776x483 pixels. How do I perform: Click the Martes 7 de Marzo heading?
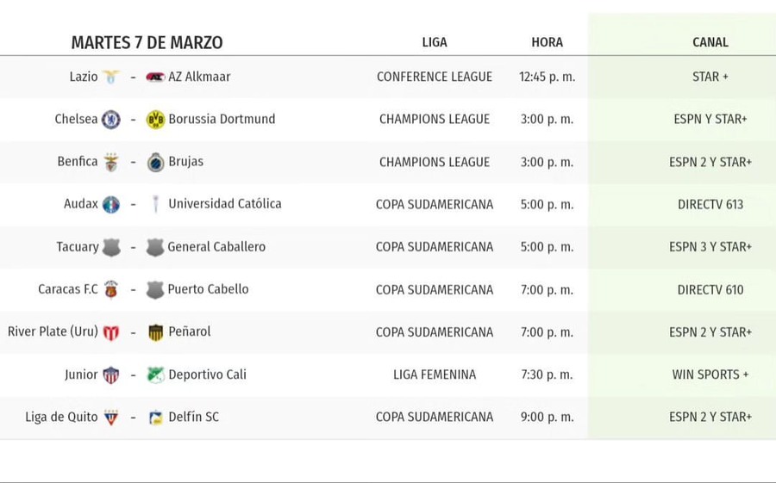[147, 42]
